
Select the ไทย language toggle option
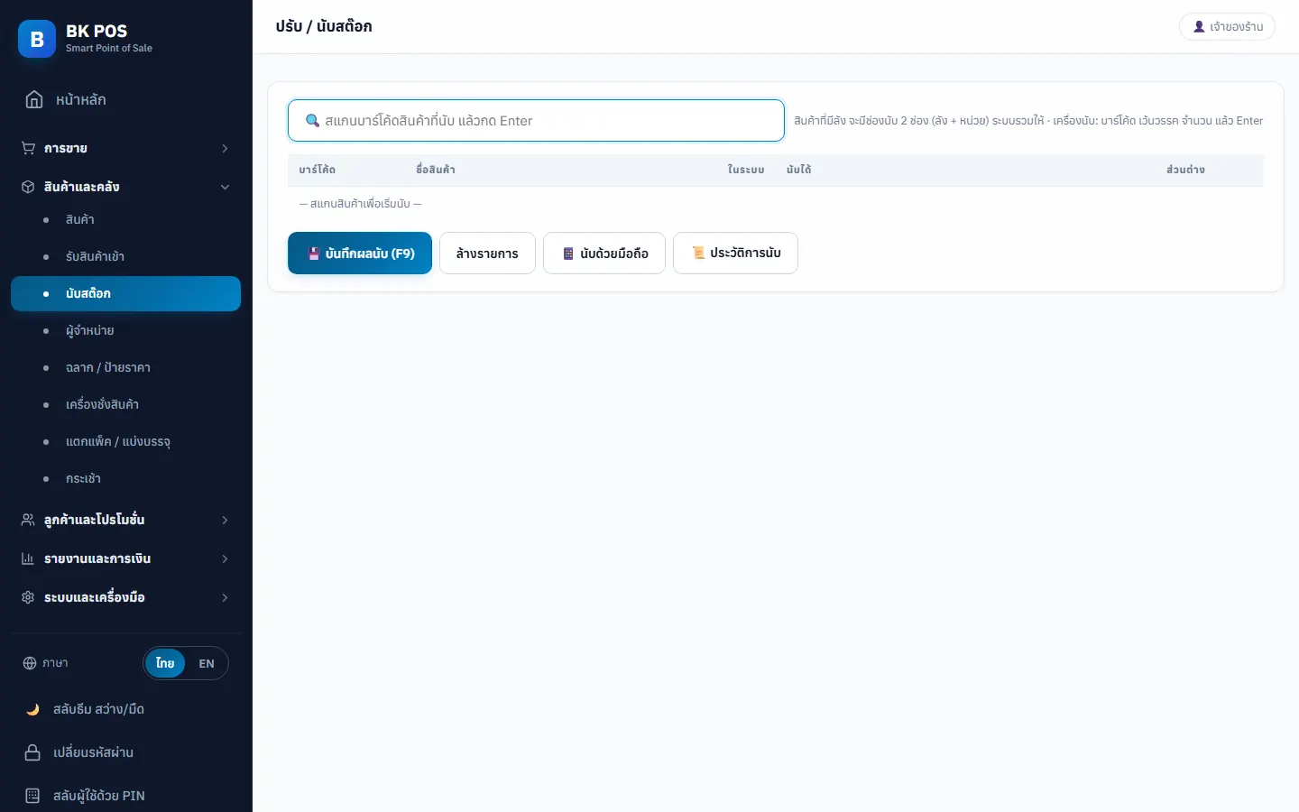pyautogui.click(x=165, y=663)
